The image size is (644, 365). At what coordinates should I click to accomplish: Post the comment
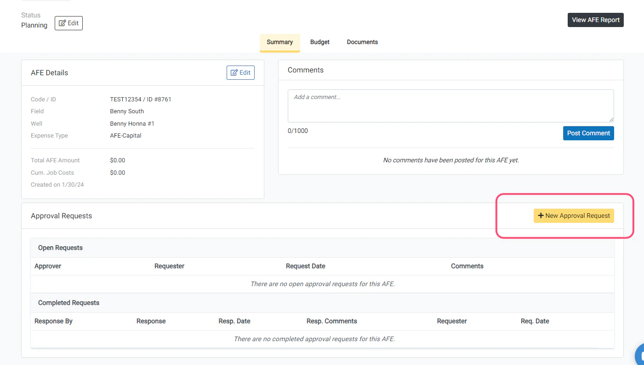588,133
